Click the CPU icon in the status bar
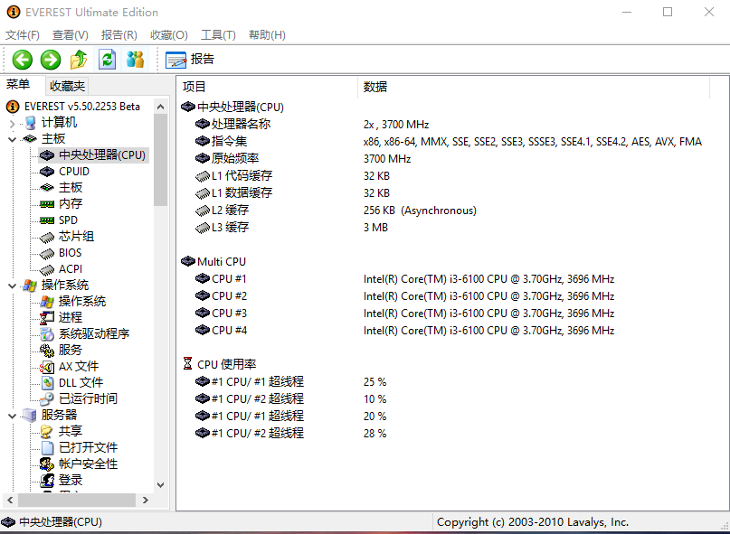Image resolution: width=730 pixels, height=534 pixels. click(10, 521)
